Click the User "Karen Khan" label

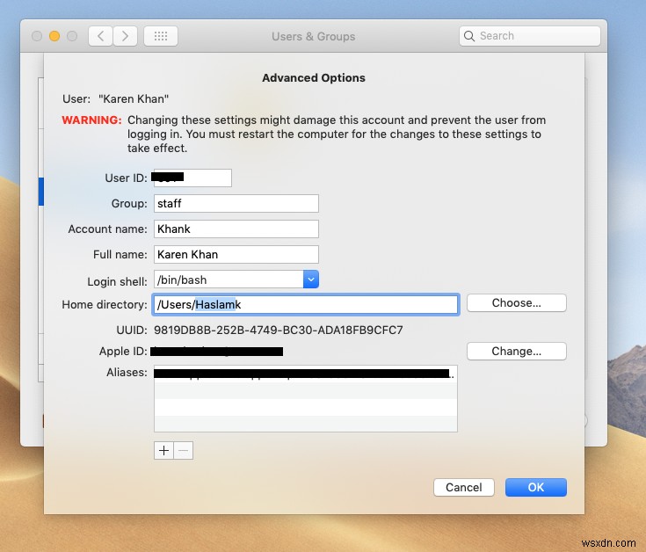(x=115, y=98)
